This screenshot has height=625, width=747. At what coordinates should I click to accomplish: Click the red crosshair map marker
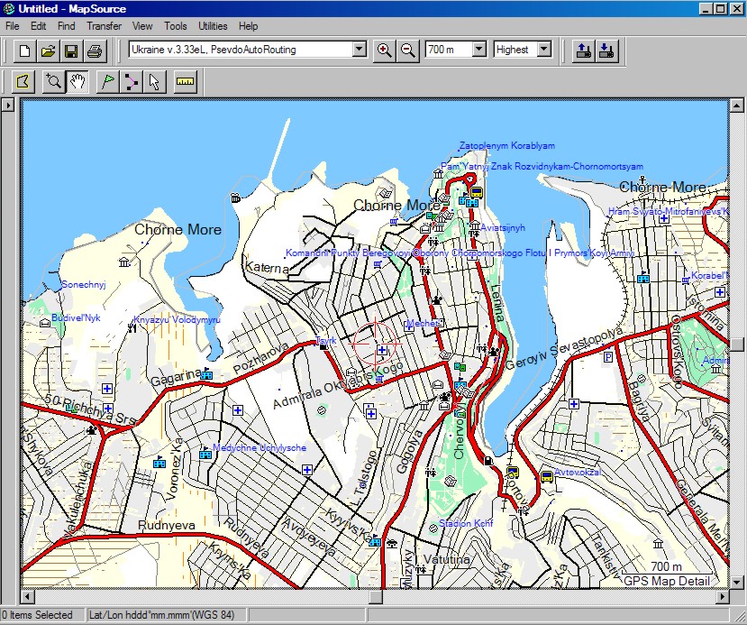375,344
